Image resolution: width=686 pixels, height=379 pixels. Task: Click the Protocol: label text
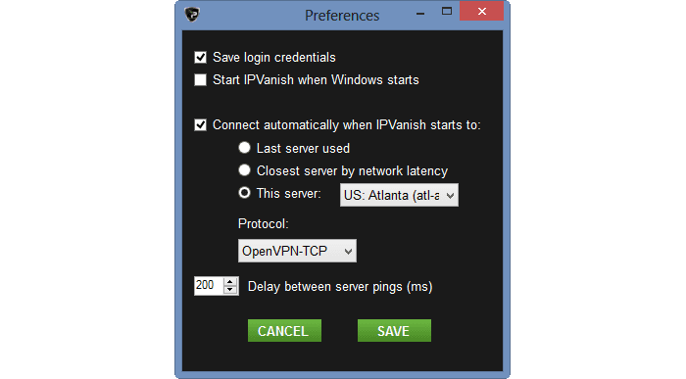[264, 224]
